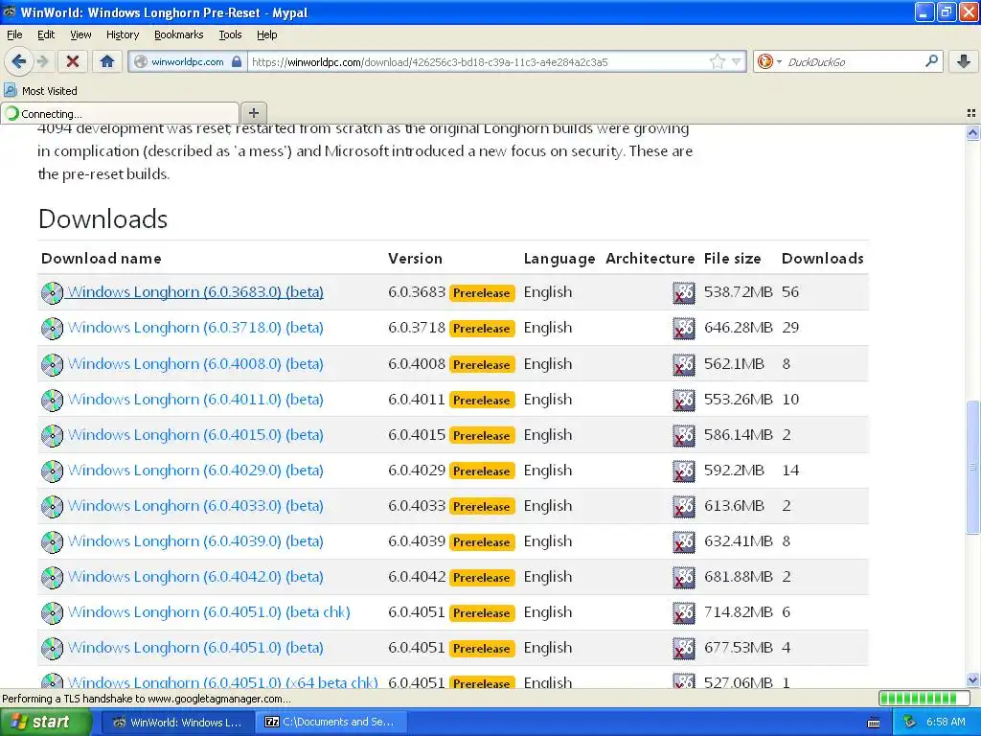The width and height of the screenshot is (981, 736).
Task: Go back to the previous page
Action: point(19,61)
